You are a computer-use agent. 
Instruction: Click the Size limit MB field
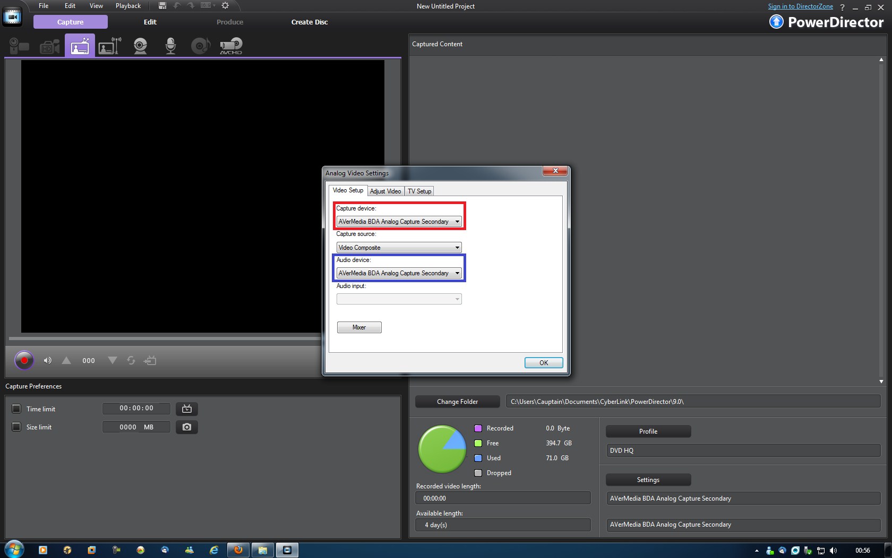point(136,427)
